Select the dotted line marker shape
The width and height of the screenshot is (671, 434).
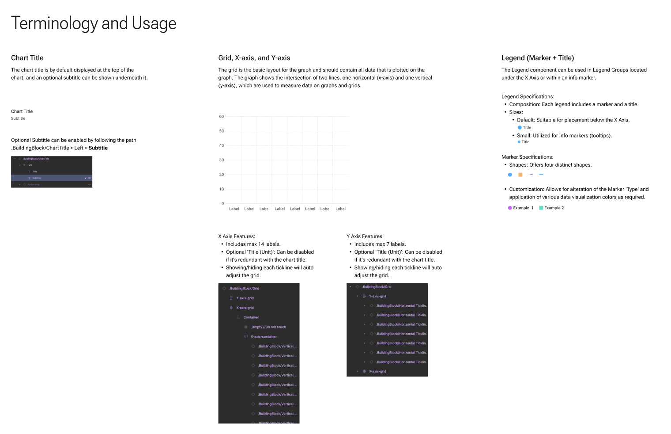[531, 175]
